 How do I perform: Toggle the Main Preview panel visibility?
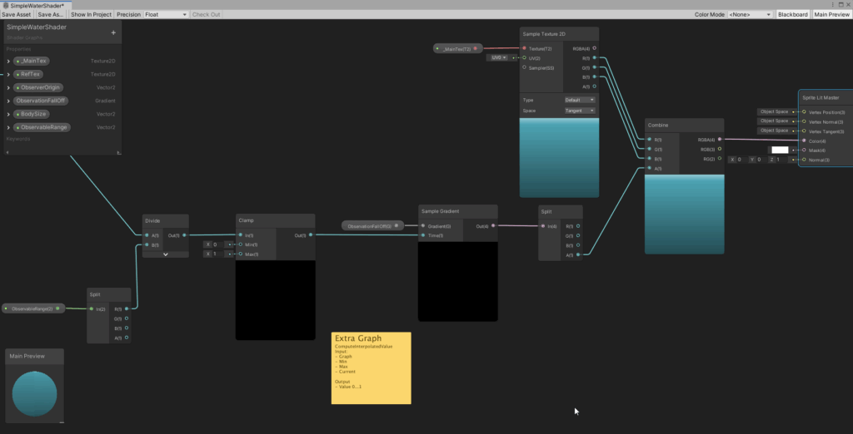(x=831, y=14)
